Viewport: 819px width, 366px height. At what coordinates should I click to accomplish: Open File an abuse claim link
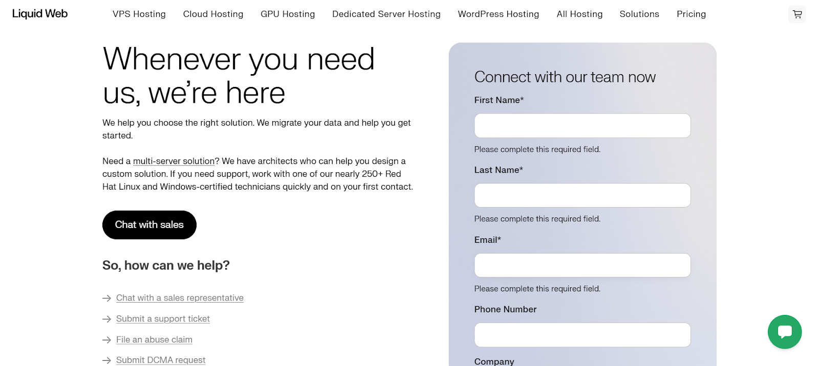154,340
